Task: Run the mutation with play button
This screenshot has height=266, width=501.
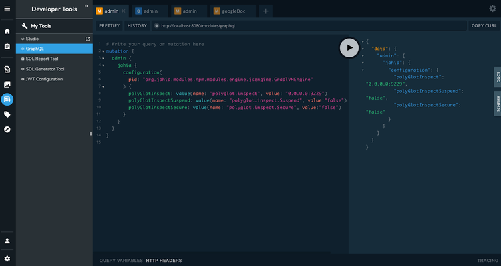Action: point(349,48)
